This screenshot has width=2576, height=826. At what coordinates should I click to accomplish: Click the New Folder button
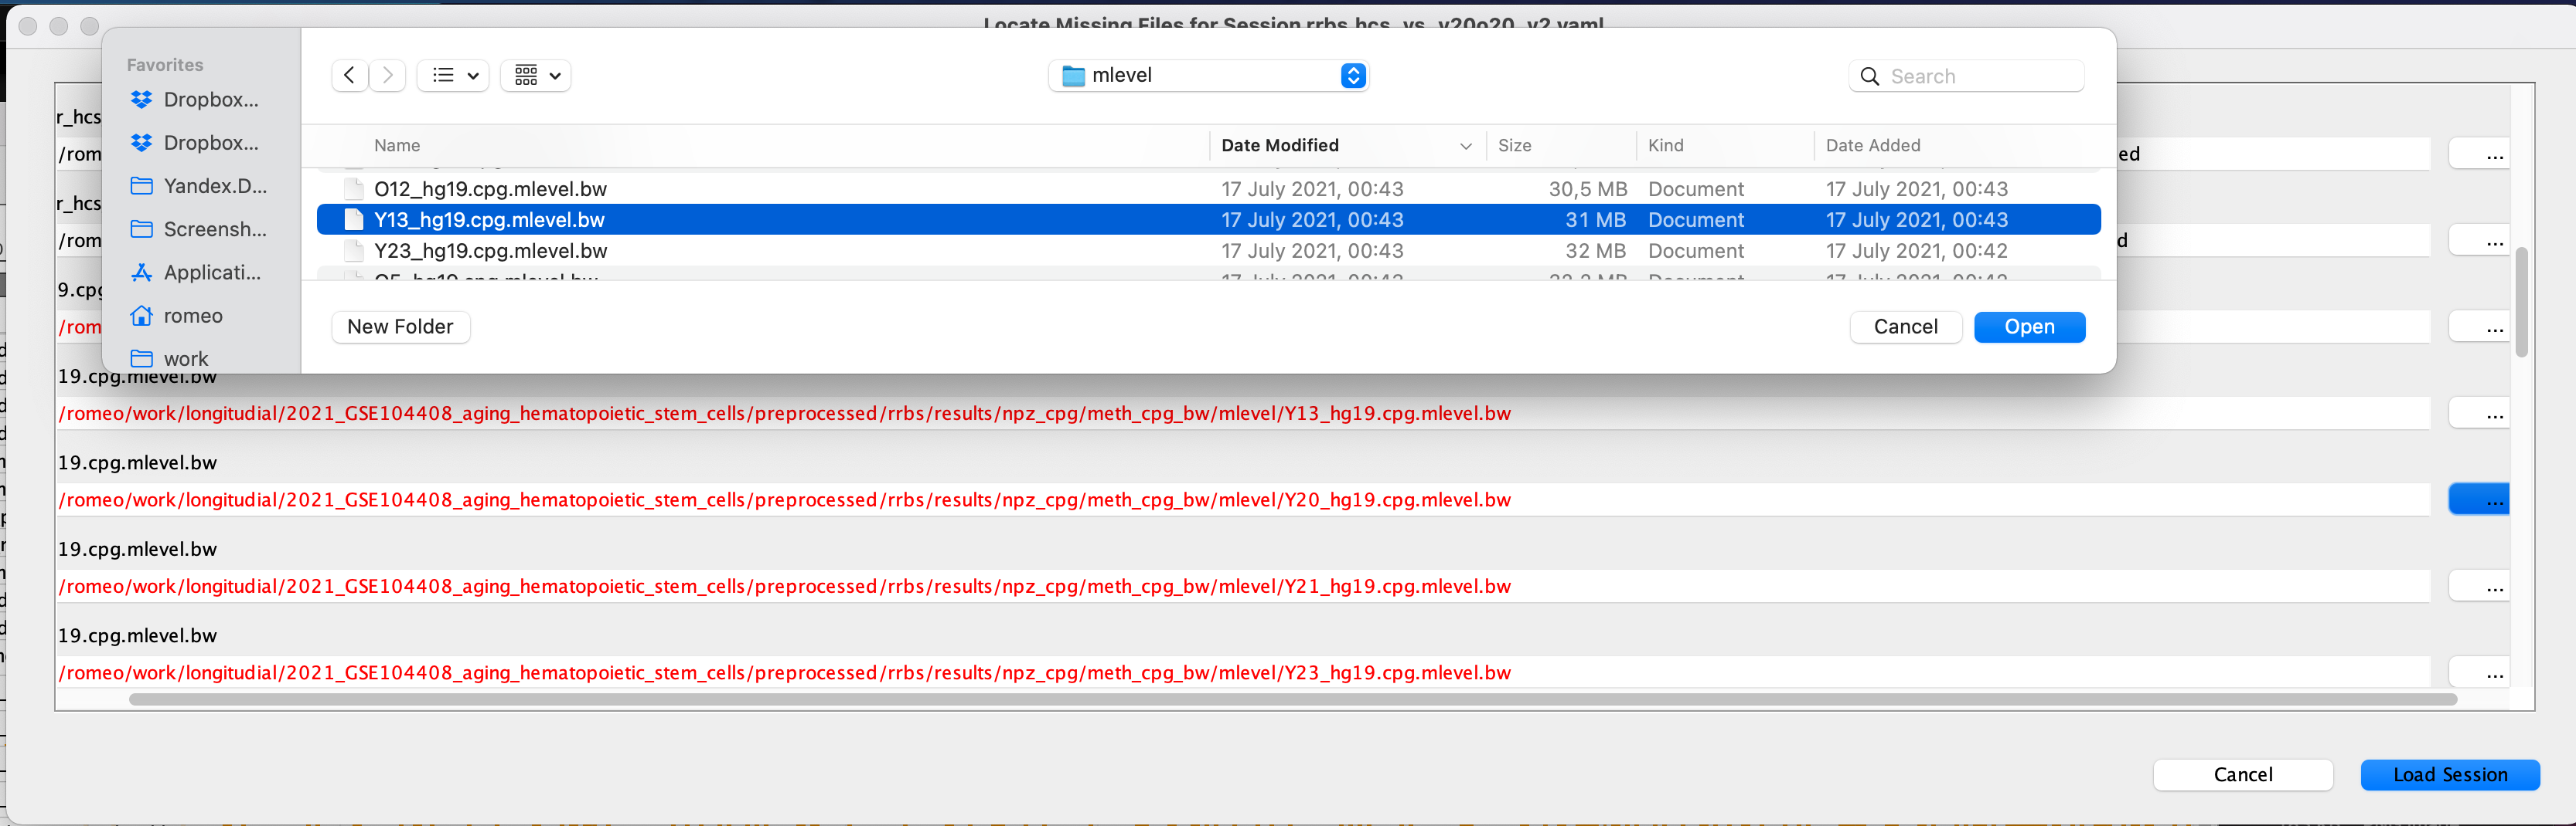point(400,327)
